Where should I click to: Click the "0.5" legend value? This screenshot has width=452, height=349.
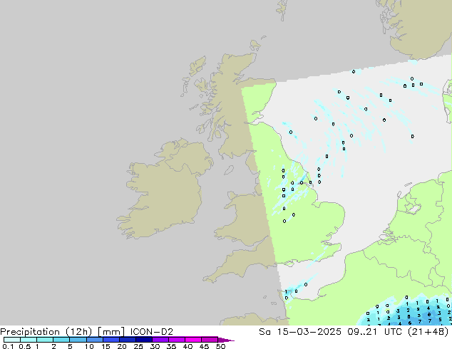[25, 346]
